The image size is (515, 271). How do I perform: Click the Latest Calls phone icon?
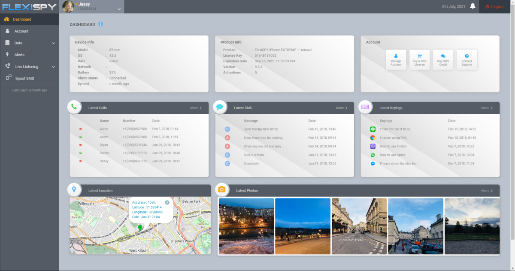[x=74, y=107]
